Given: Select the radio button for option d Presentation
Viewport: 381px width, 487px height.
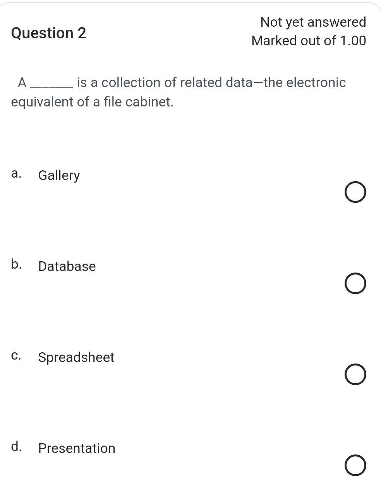Looking at the screenshot, I should click(x=355, y=466).
